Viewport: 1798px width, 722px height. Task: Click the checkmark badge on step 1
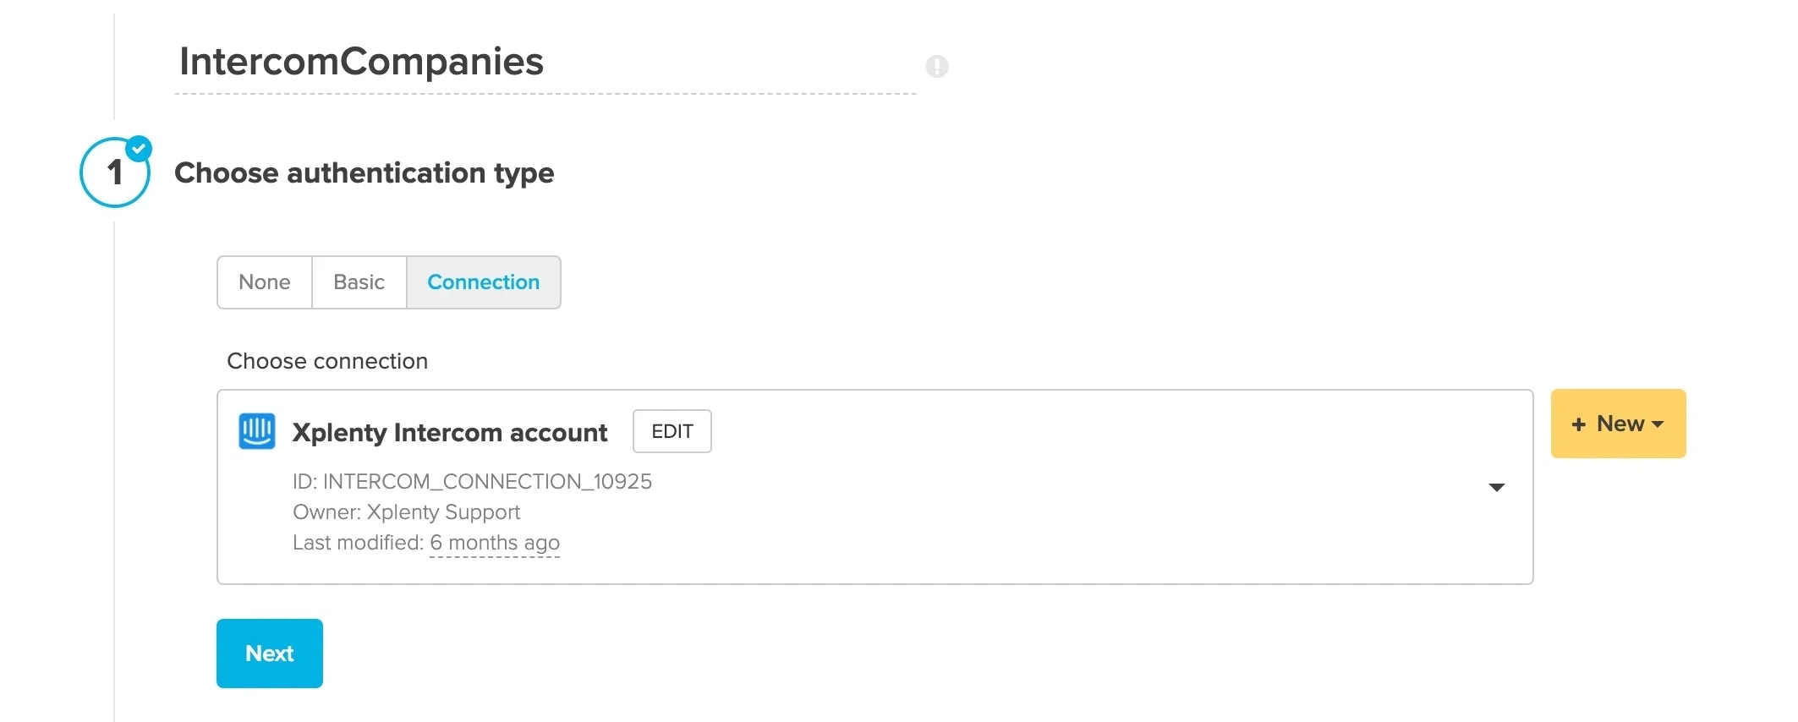tap(140, 147)
